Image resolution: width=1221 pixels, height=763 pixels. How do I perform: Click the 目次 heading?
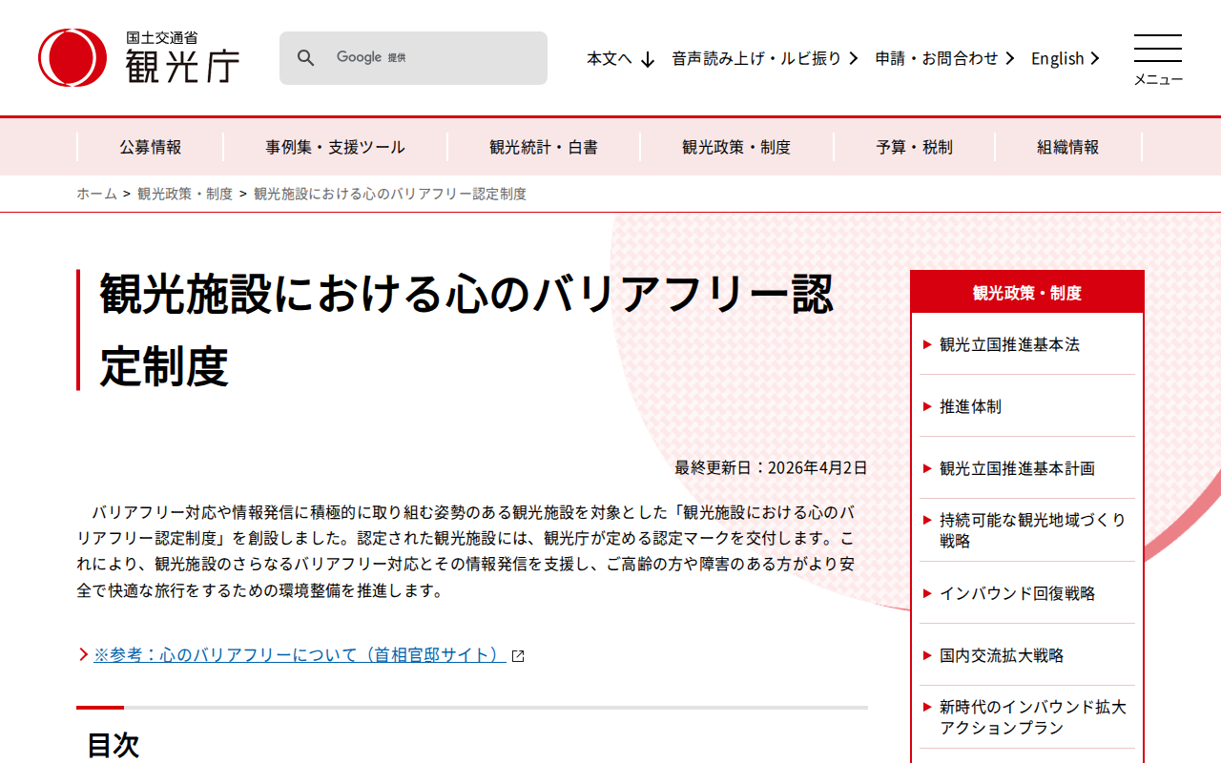pos(113,745)
